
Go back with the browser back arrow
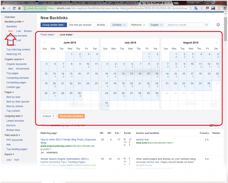pyautogui.click(x=4, y=8)
